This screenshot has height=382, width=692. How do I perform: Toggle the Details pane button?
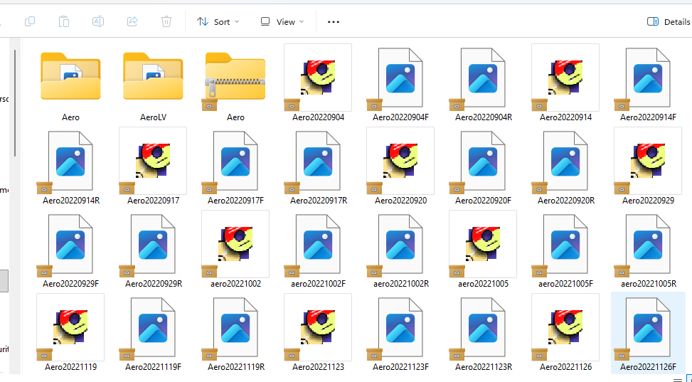[668, 21]
